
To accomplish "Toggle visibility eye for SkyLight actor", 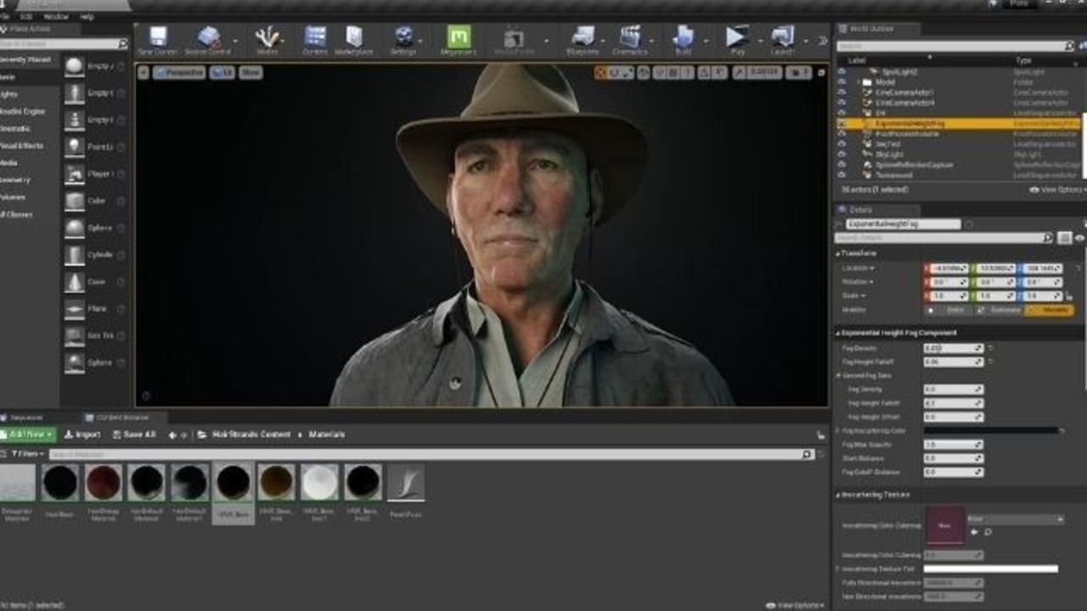I will tap(842, 154).
